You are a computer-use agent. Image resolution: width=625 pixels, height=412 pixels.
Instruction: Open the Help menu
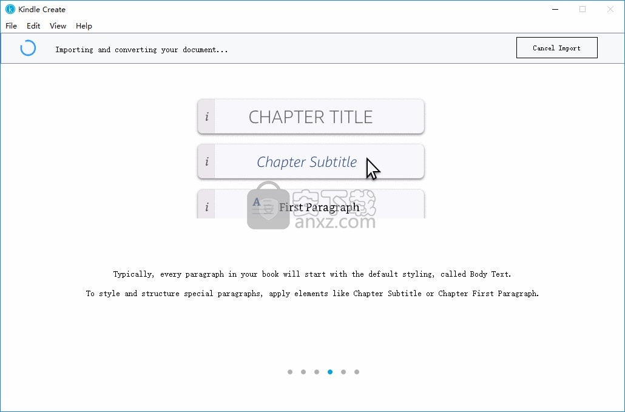[84, 26]
